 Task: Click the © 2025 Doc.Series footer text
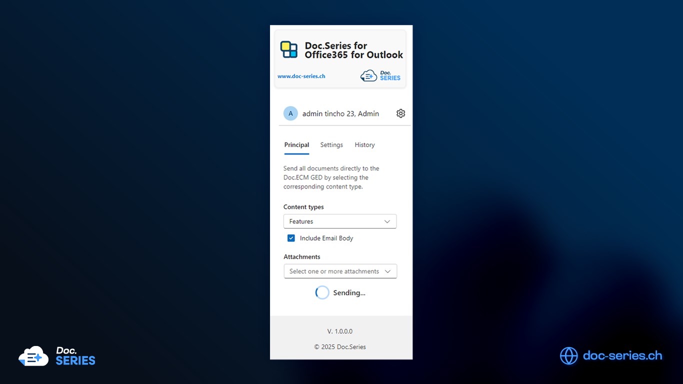point(340,347)
